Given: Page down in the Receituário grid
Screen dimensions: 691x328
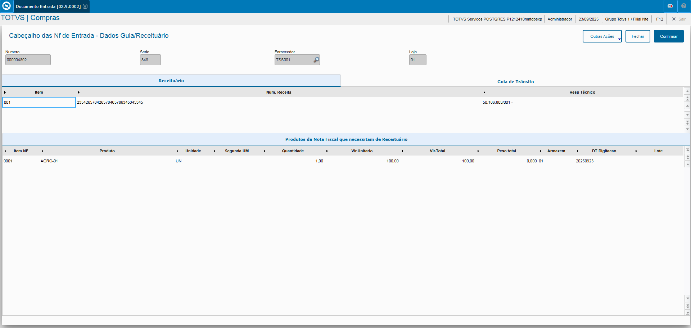Looking at the screenshot, I should [687, 122].
